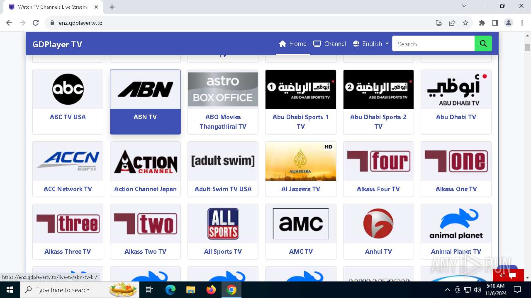
Task: Open the Aljazeera HD thumbnail
Action: pos(301,161)
